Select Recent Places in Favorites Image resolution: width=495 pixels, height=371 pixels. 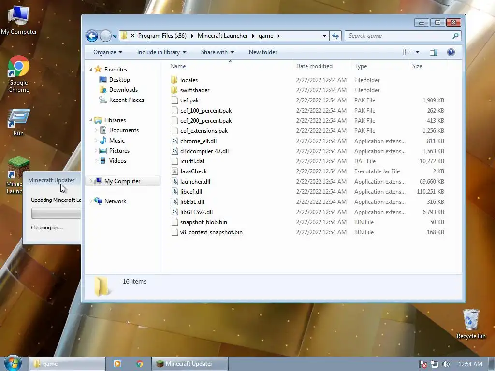(126, 100)
